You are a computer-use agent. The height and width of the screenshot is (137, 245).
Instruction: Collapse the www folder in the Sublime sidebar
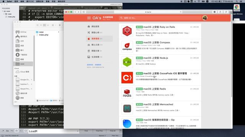coord(3,11)
